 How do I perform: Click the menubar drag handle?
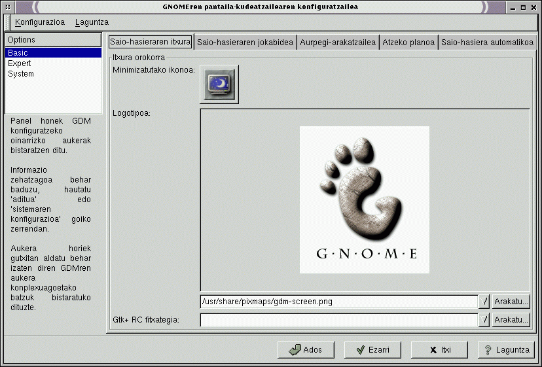tap(7, 22)
